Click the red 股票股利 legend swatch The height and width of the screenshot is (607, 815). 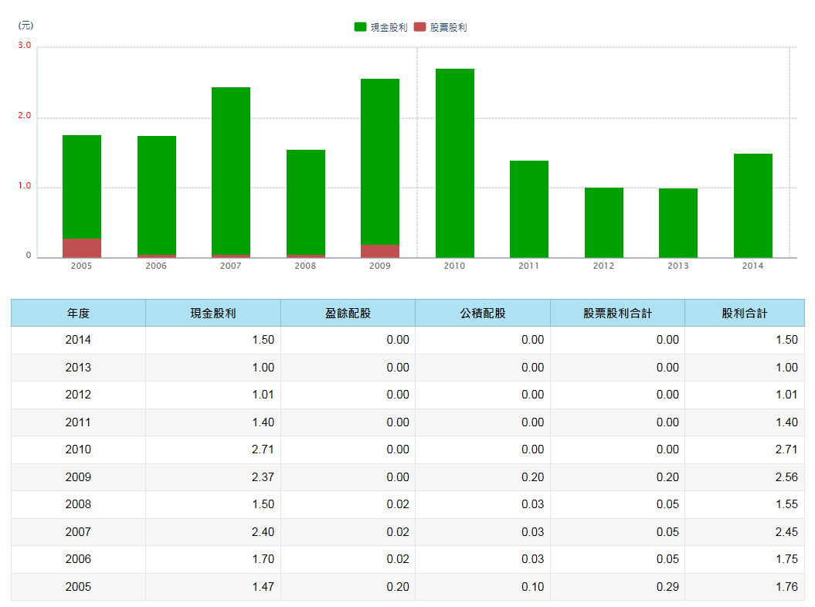click(x=420, y=27)
